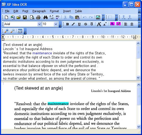The width and height of the screenshot is (142, 135).
Task: Zoom out with magnifier minus icon
Action: click(x=13, y=31)
